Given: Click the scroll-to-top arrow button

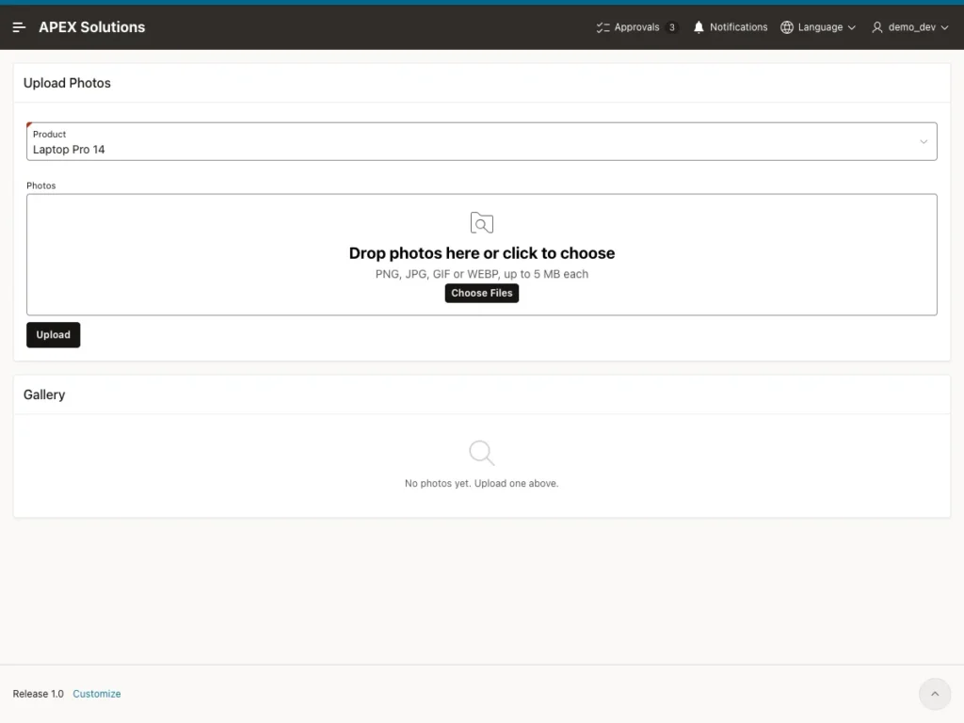Looking at the screenshot, I should coord(935,694).
